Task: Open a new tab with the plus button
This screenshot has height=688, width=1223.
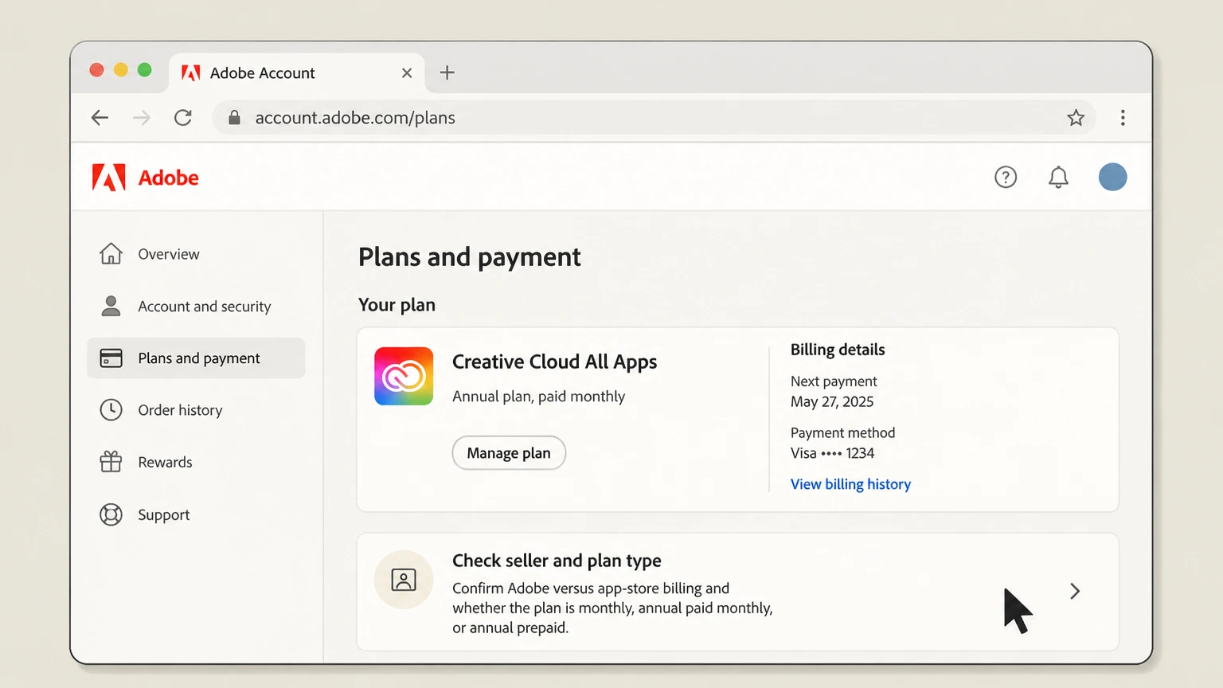Action: [447, 72]
